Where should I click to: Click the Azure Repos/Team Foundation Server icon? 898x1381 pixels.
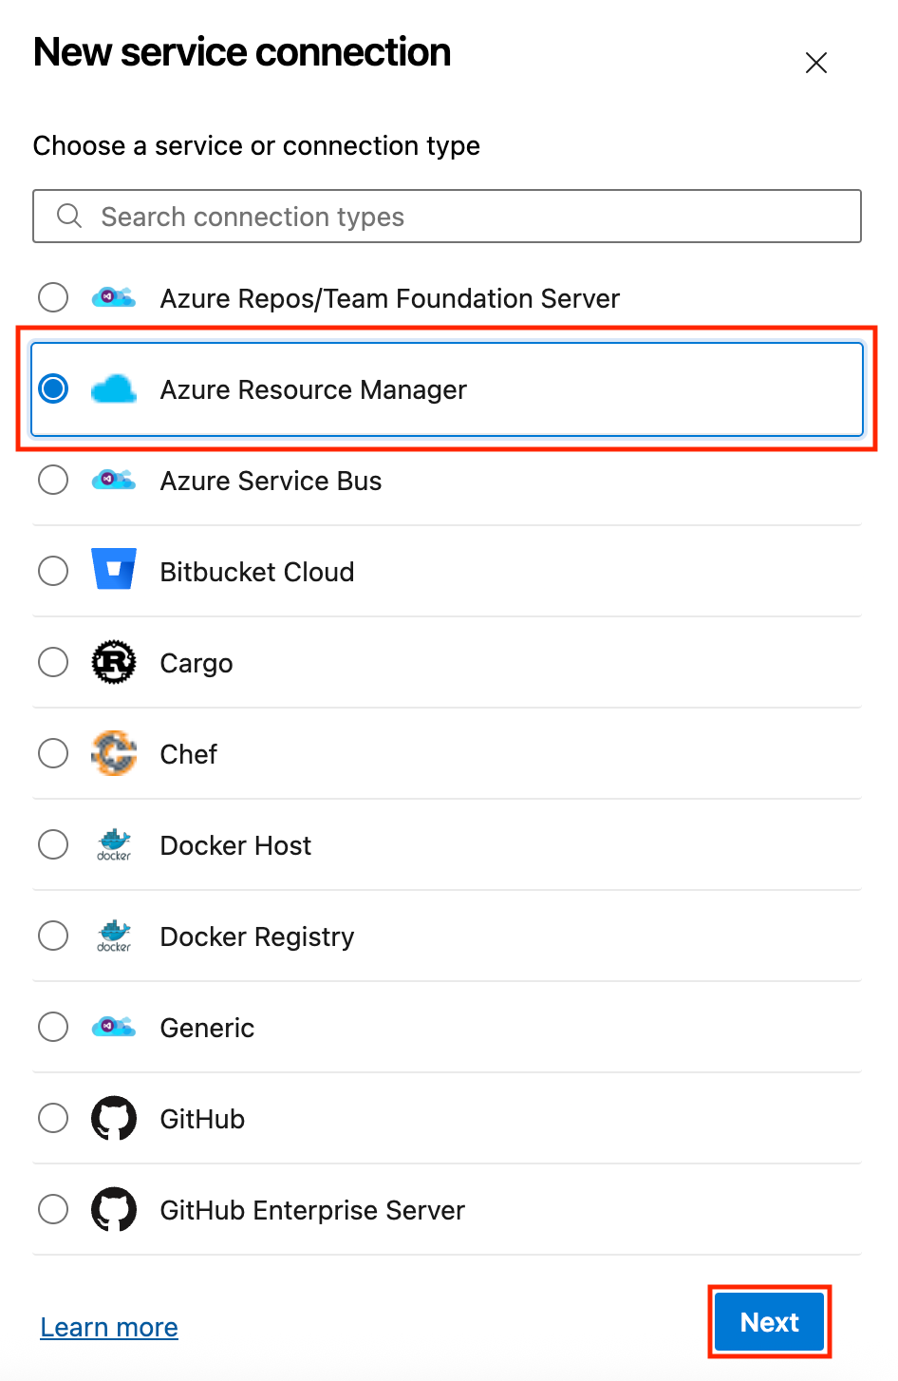tap(113, 297)
